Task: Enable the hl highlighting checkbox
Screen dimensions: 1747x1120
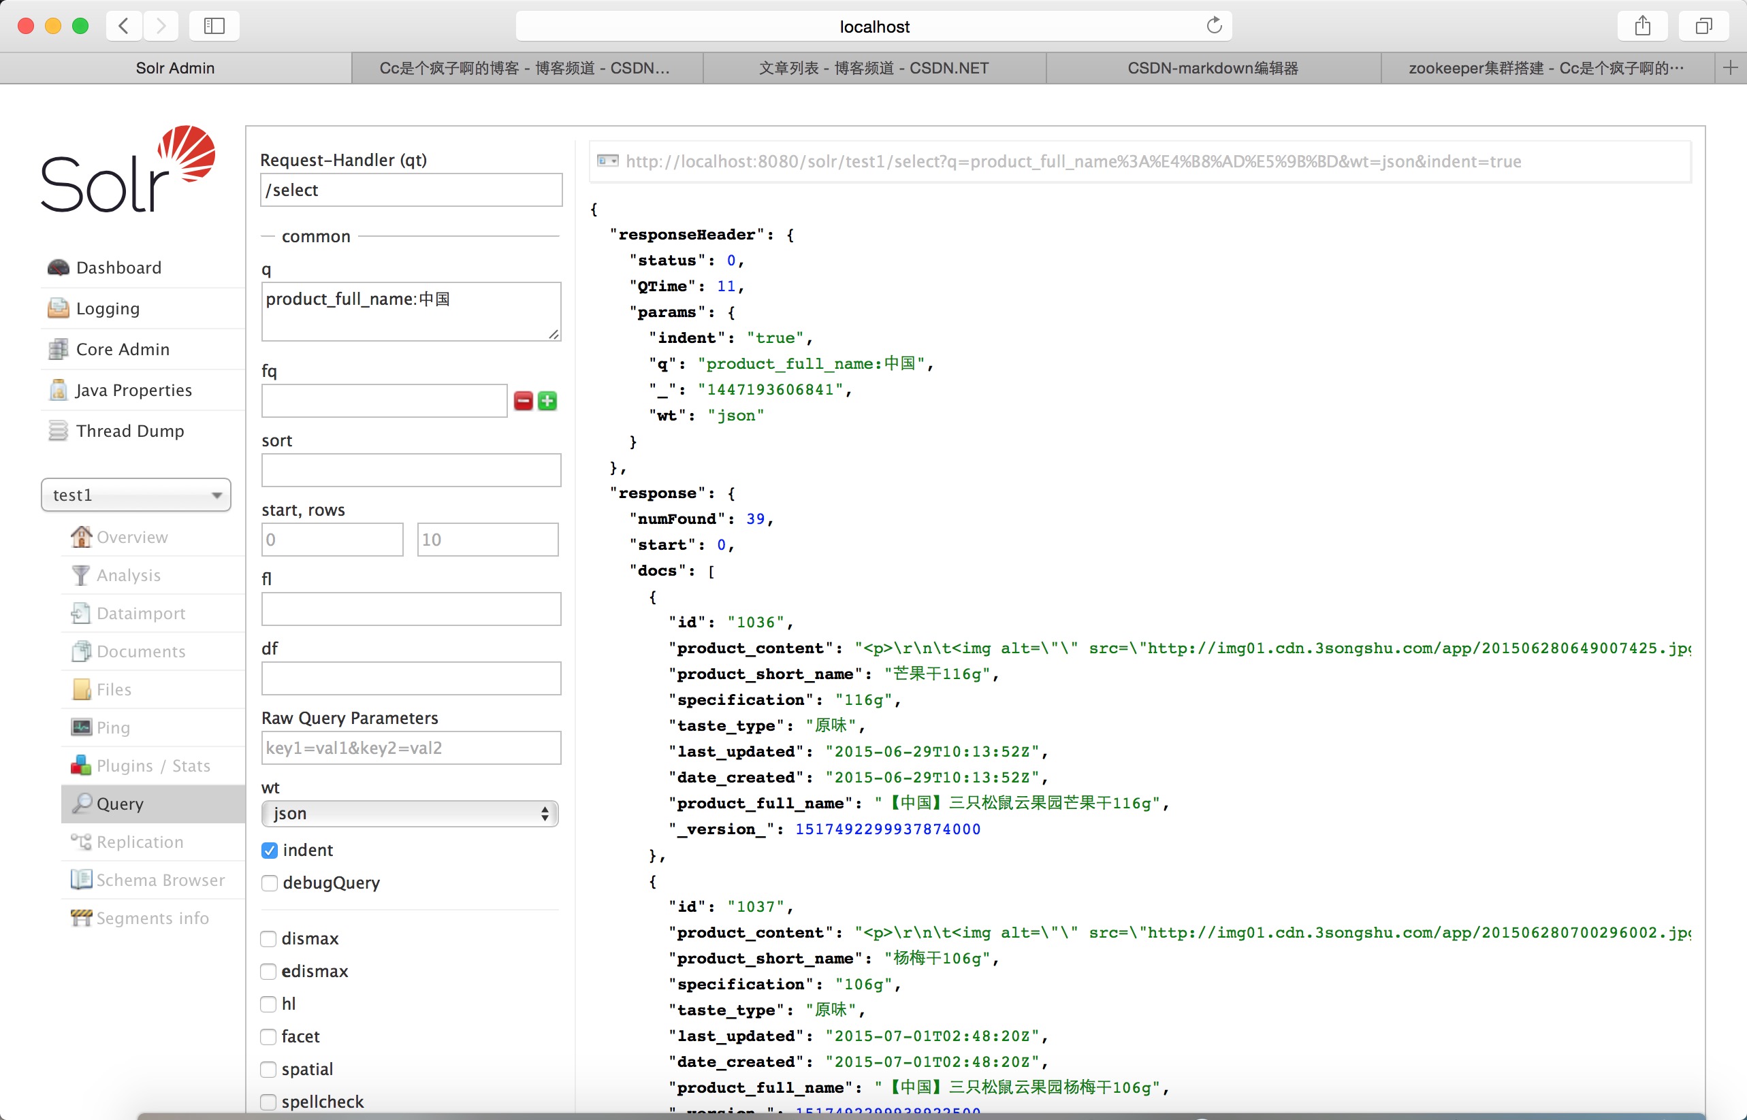Action: (268, 1004)
